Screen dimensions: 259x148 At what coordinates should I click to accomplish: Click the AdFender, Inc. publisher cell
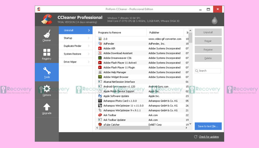tap(157, 44)
